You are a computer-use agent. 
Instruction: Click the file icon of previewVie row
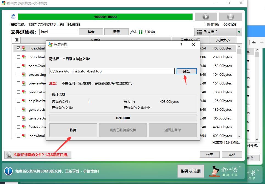[x=24, y=83]
